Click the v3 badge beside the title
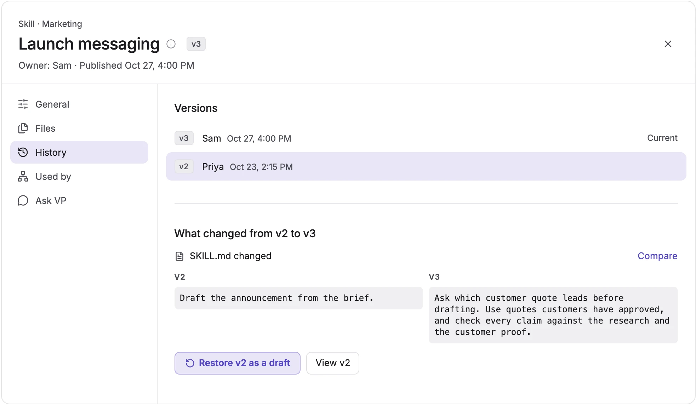Image resolution: width=696 pixels, height=405 pixels. [196, 44]
